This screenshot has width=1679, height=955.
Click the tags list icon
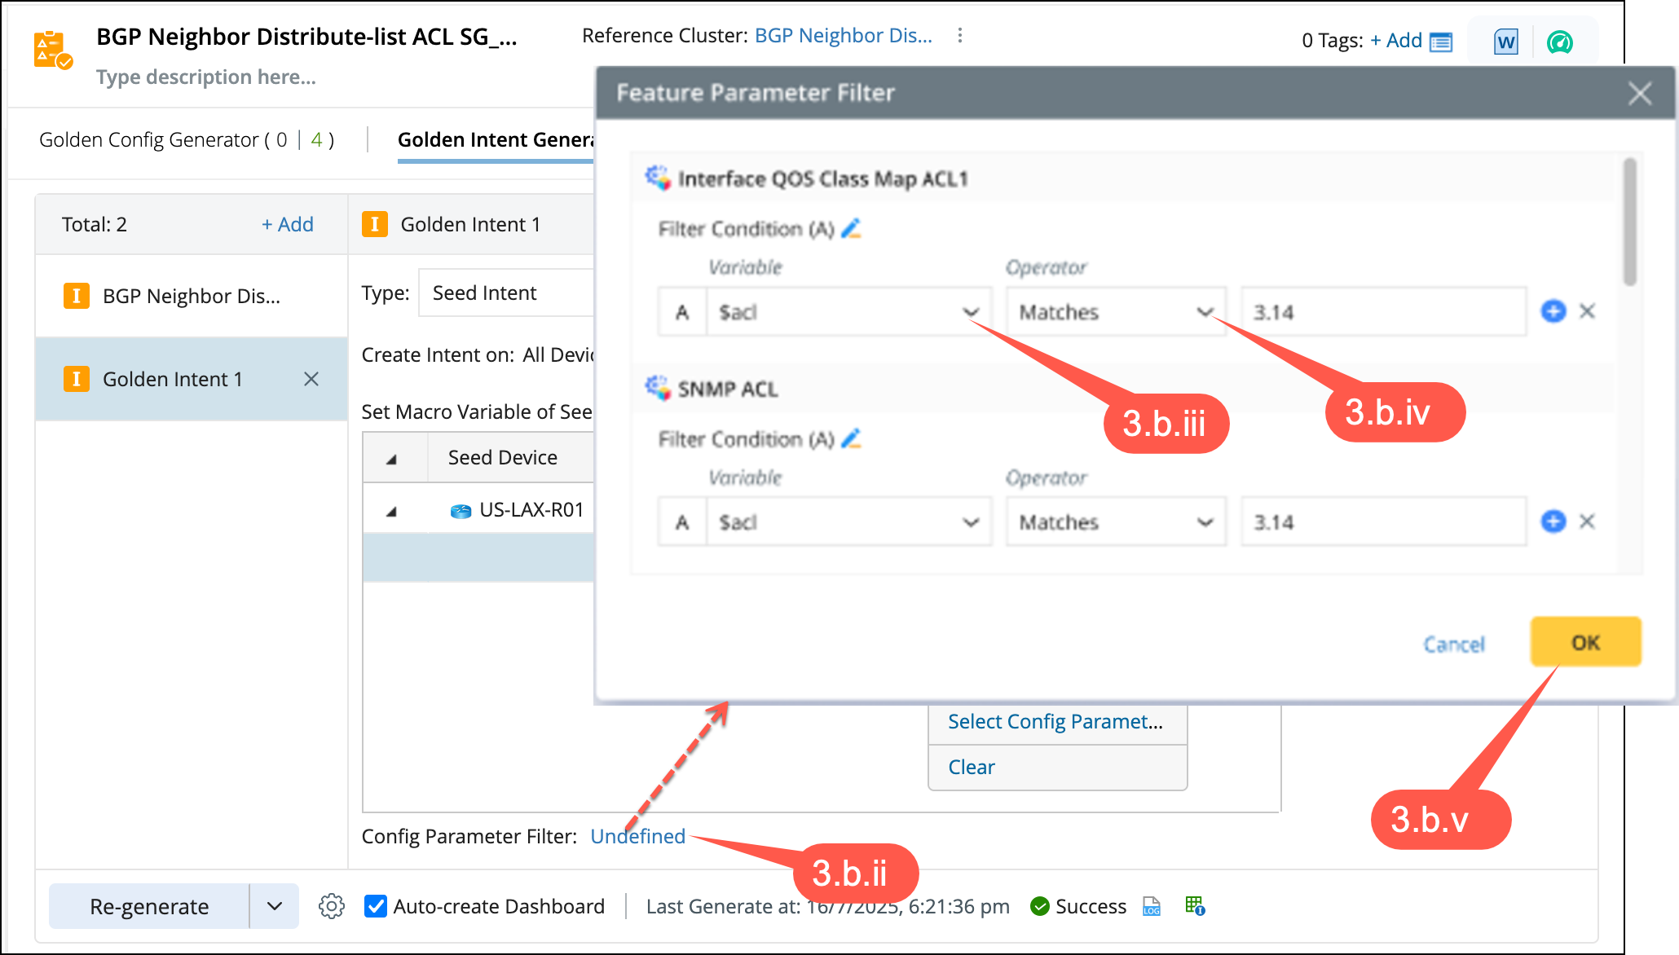click(1441, 42)
